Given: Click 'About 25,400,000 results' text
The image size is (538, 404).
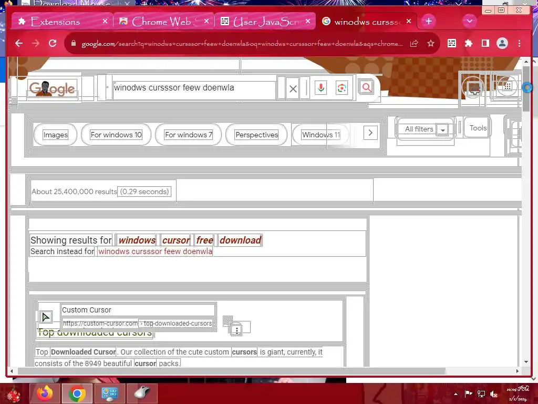Looking at the screenshot, I should click(74, 191).
